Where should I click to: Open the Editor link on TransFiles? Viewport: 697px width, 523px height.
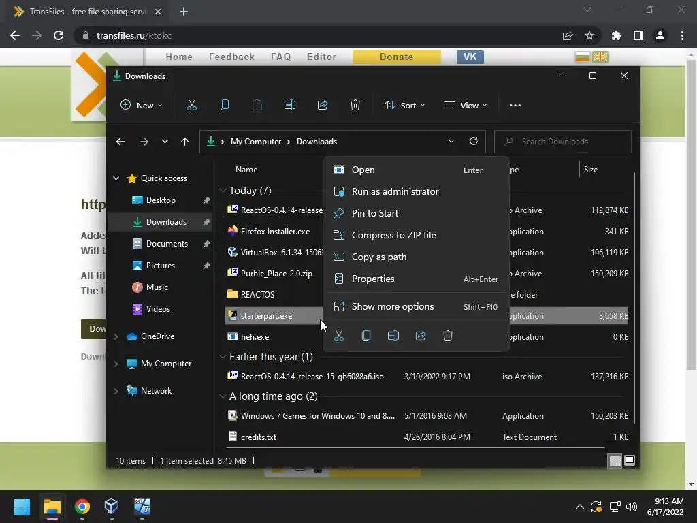321,57
